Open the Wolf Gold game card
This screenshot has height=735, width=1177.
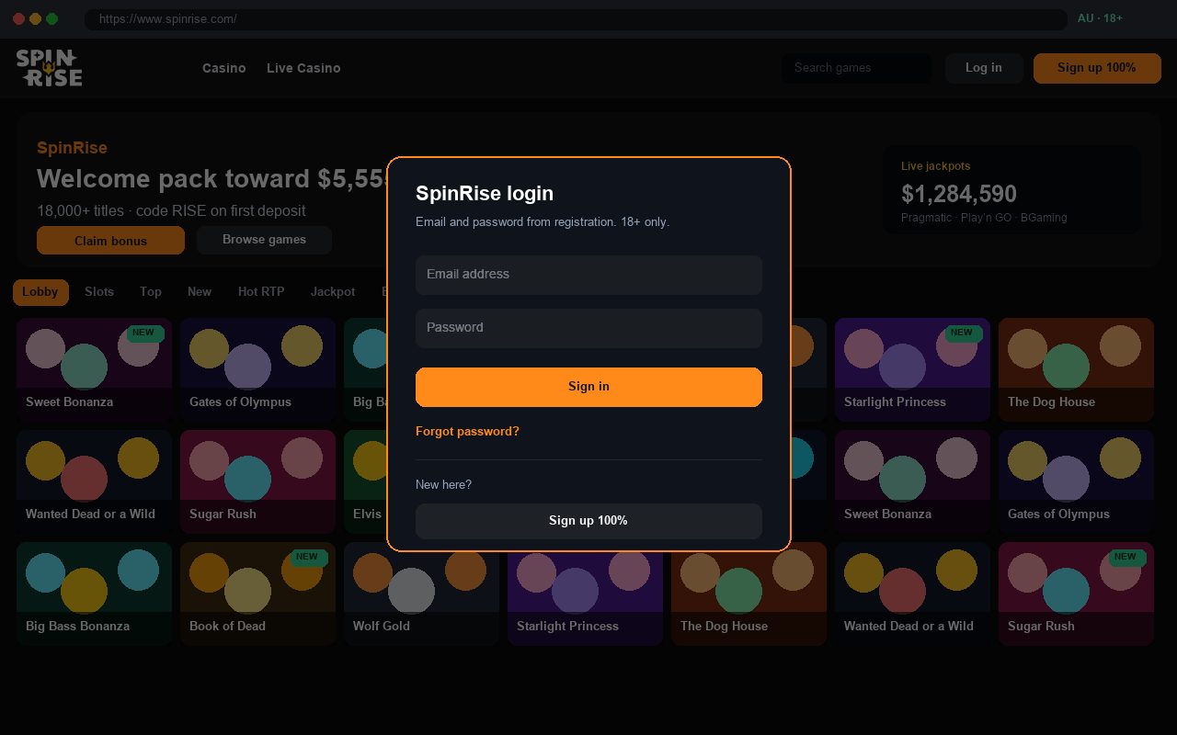(x=421, y=594)
